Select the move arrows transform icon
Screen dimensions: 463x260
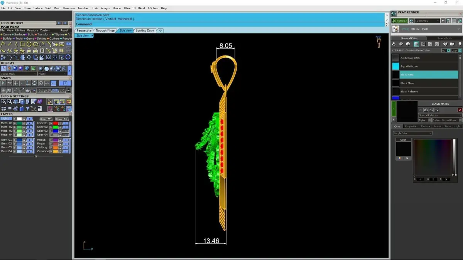pyautogui.click(x=29, y=57)
